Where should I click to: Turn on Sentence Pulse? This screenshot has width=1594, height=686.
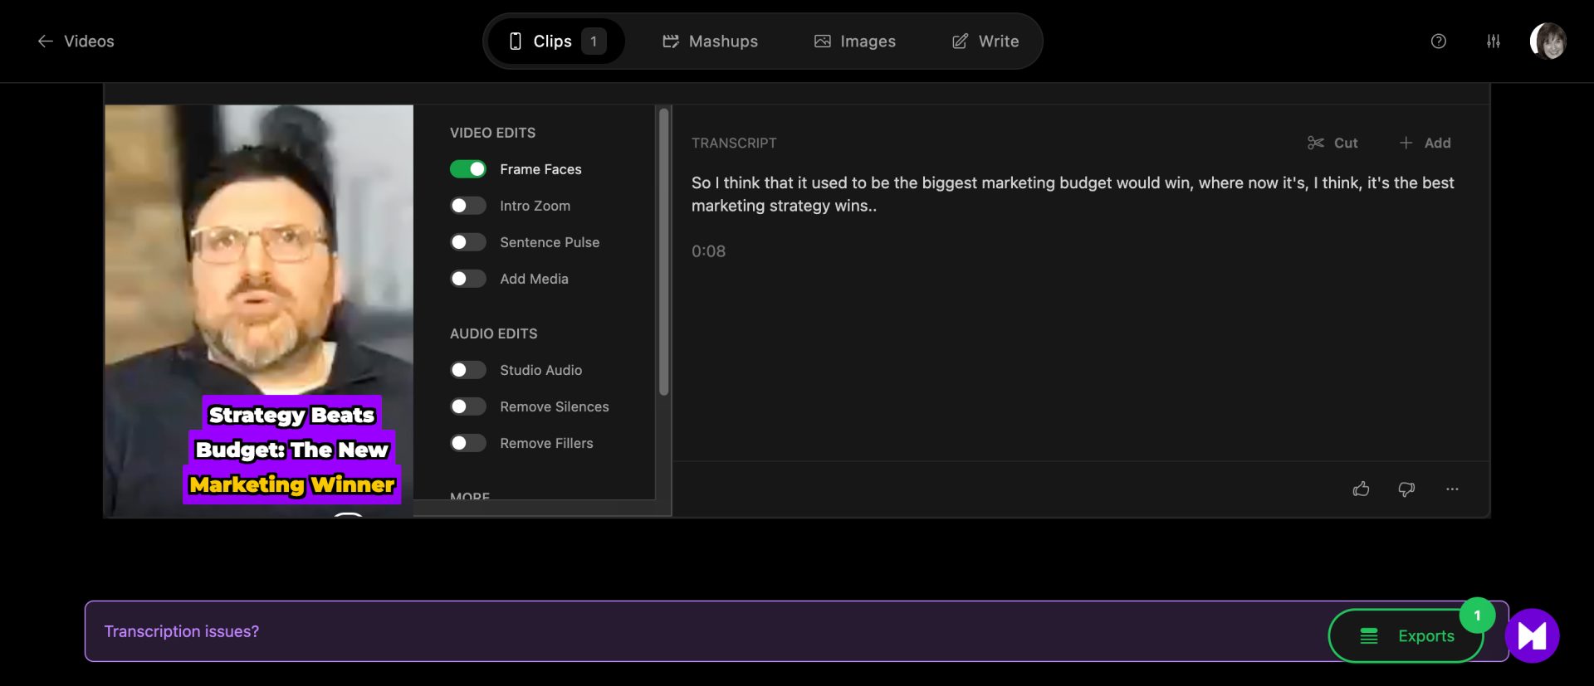(x=468, y=242)
